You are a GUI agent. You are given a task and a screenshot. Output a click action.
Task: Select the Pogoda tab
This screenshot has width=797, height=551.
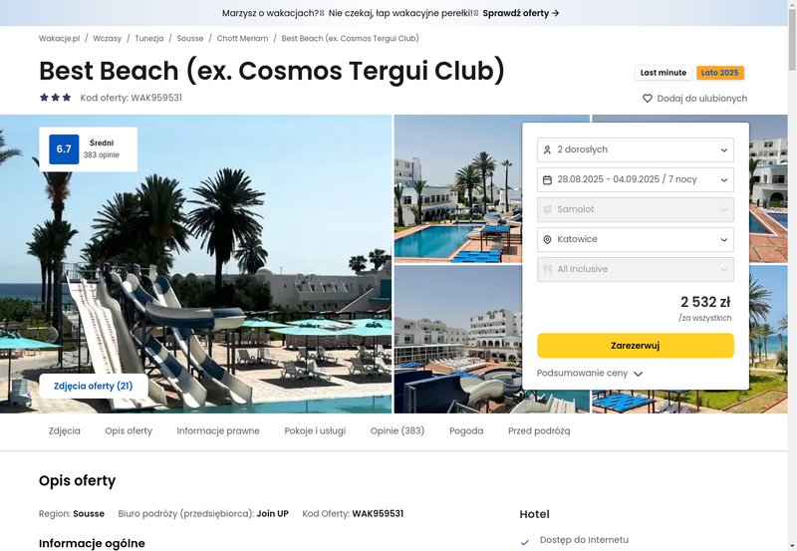coord(466,431)
